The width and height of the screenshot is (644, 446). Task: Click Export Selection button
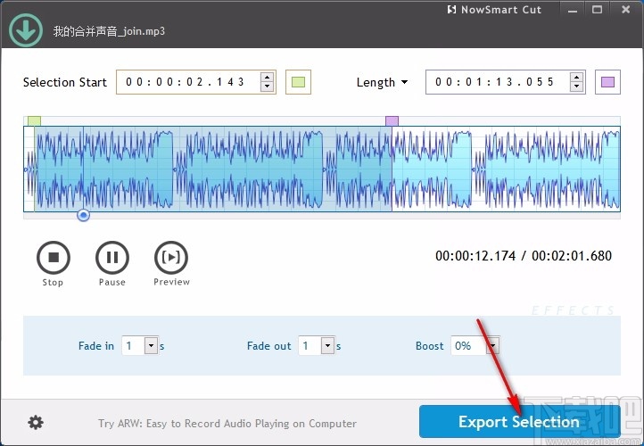click(519, 422)
